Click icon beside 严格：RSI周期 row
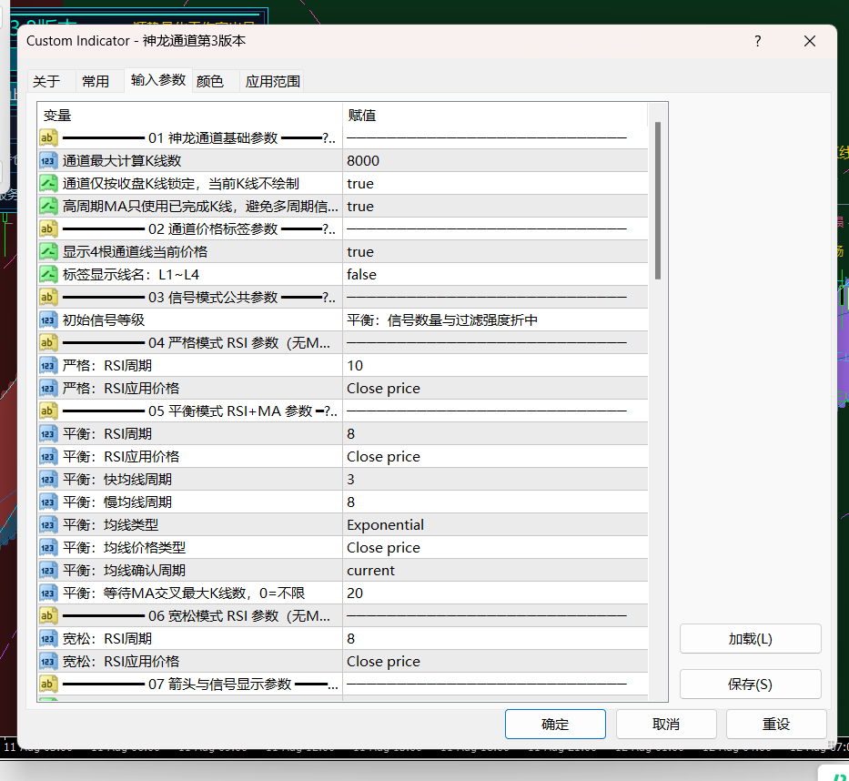Screen dimensions: 849x781 (x=48, y=366)
